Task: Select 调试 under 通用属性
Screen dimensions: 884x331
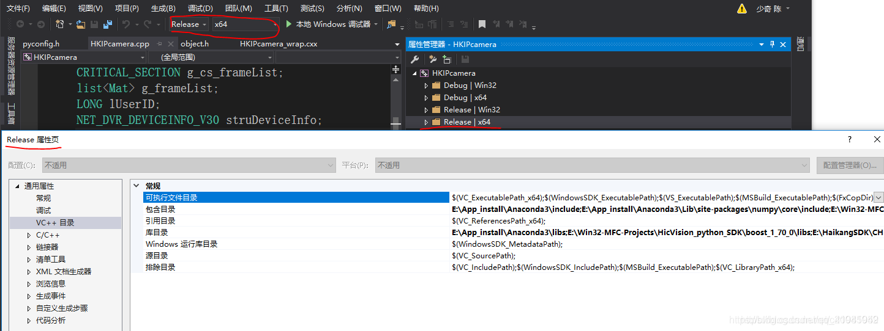Action: pos(43,211)
